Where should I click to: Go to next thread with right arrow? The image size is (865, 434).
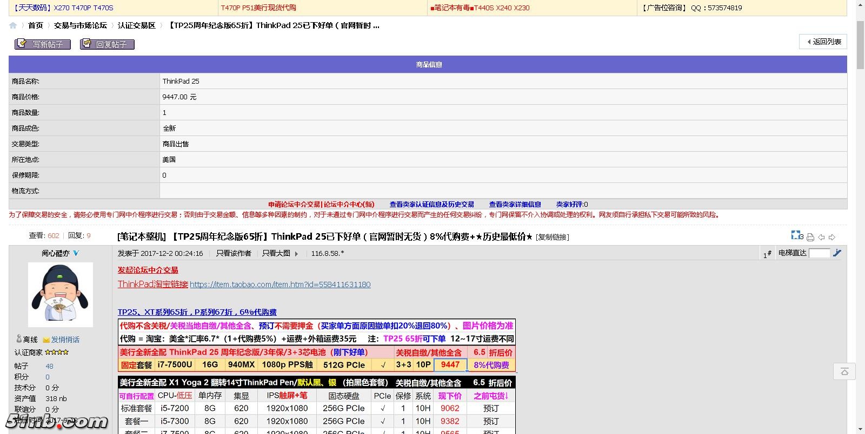(832, 237)
